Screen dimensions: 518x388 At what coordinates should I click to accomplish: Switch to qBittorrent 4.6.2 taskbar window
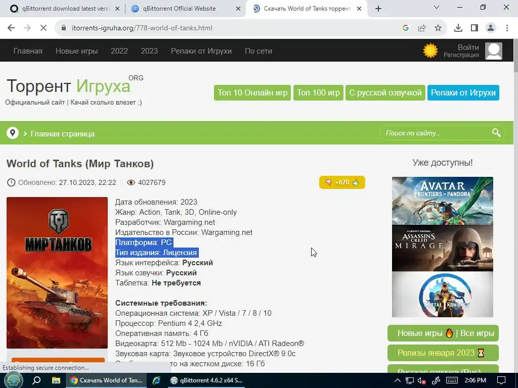coord(206,380)
